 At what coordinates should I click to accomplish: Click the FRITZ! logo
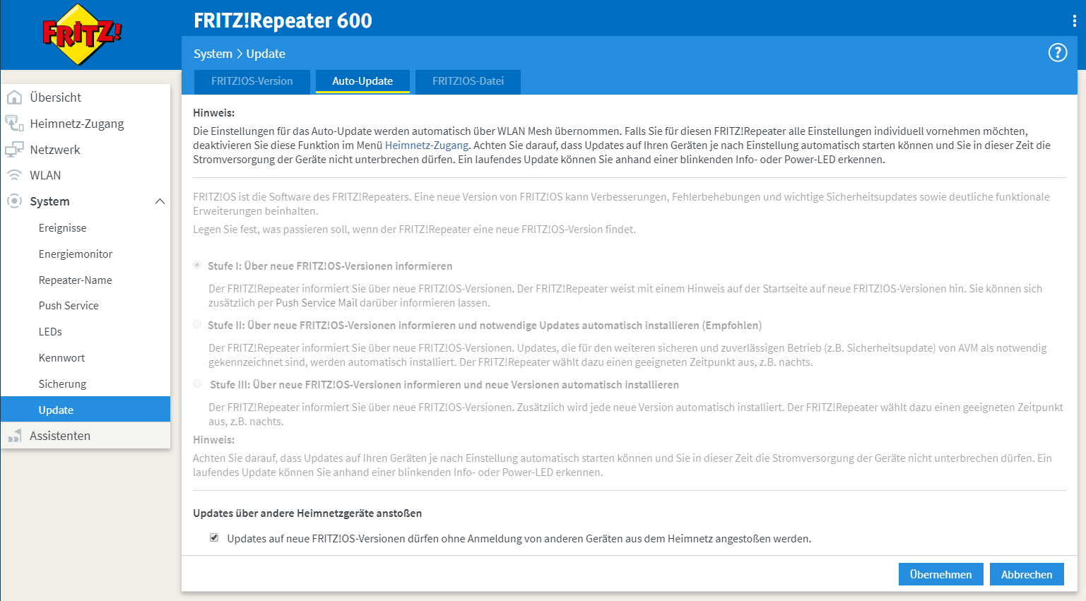(x=83, y=34)
